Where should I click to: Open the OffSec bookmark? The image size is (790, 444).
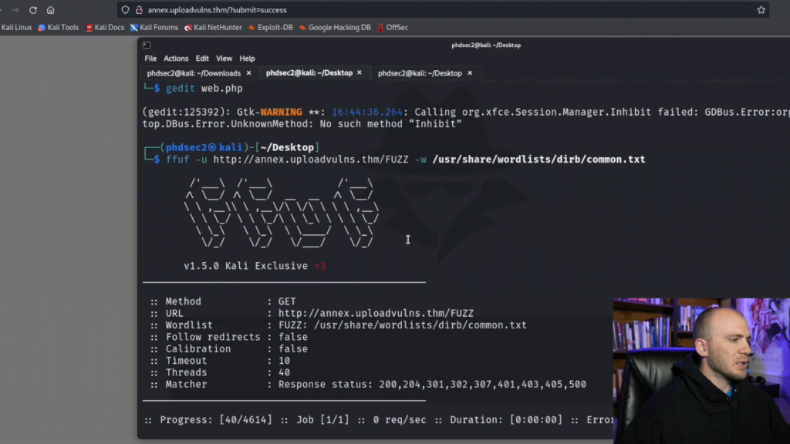(393, 27)
